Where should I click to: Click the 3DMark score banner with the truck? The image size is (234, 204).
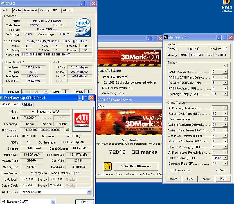(129, 123)
